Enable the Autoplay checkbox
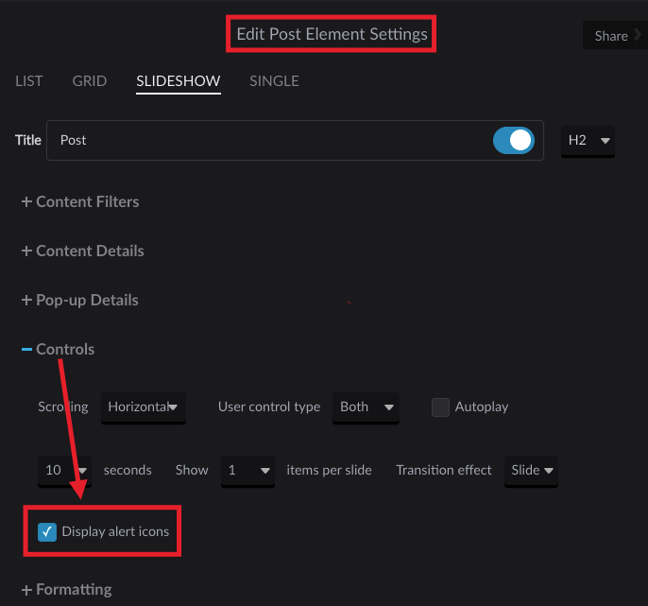The width and height of the screenshot is (648, 606). click(x=440, y=407)
